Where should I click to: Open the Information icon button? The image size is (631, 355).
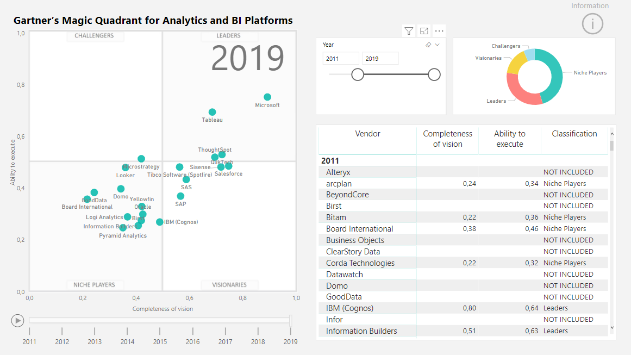click(592, 24)
